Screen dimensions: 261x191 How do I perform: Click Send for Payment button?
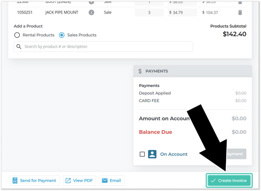[35, 180]
